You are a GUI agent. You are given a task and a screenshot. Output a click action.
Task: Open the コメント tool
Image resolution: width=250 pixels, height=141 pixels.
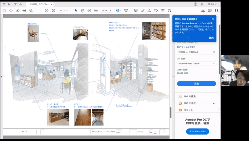186,110
